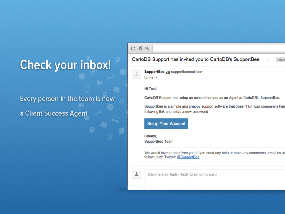Click 'Click here to' reply box text

coord(158,174)
